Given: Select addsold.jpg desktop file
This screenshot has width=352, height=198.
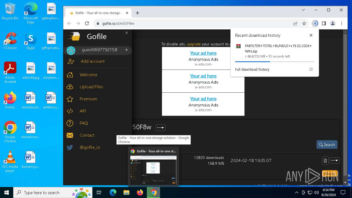Looking at the screenshot, I should pyautogui.click(x=31, y=71).
